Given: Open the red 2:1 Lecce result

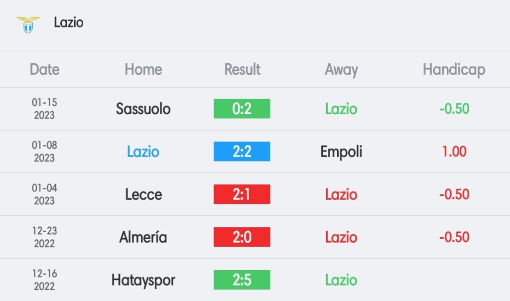Looking at the screenshot, I should (x=242, y=194).
